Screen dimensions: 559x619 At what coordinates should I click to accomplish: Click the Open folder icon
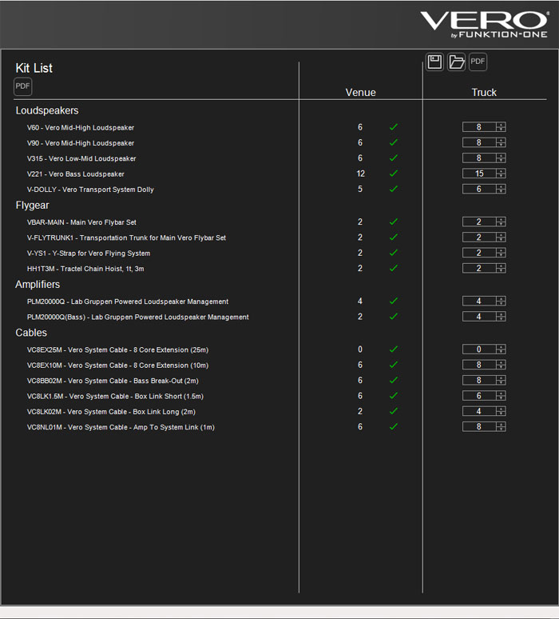pyautogui.click(x=457, y=62)
